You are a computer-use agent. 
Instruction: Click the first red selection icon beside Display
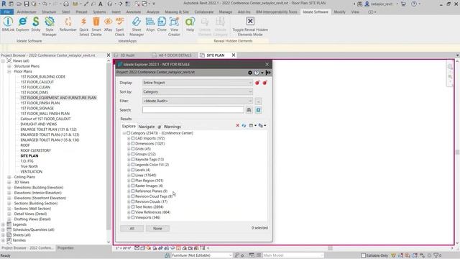click(x=257, y=83)
